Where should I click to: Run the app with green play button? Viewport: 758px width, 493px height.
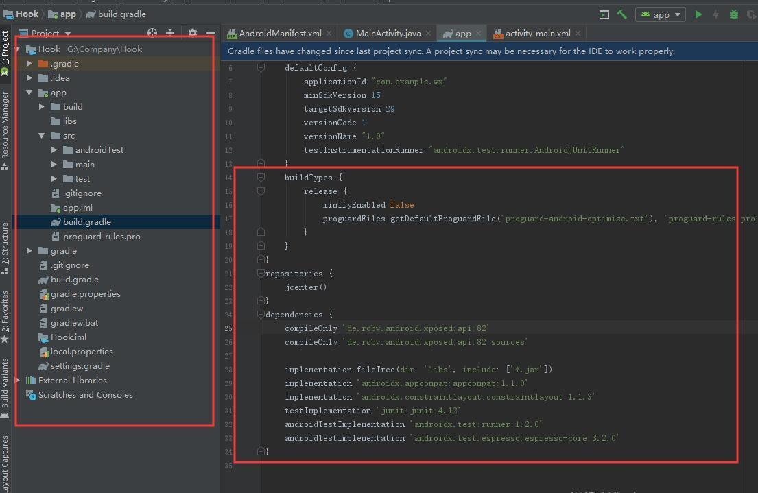click(698, 14)
